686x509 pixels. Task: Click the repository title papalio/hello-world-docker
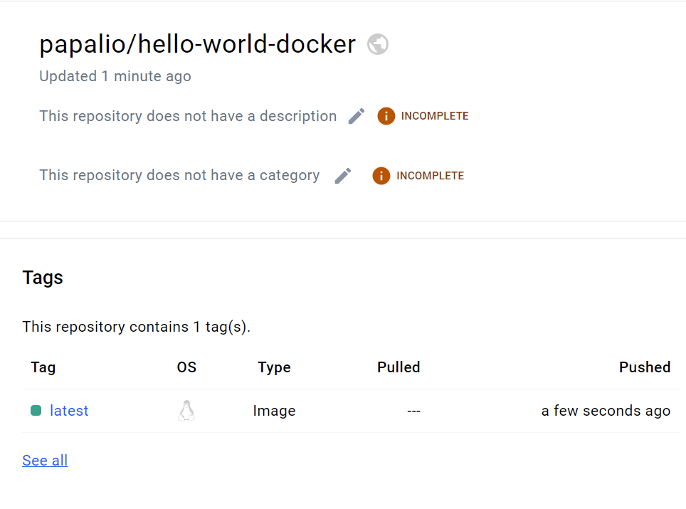[197, 44]
